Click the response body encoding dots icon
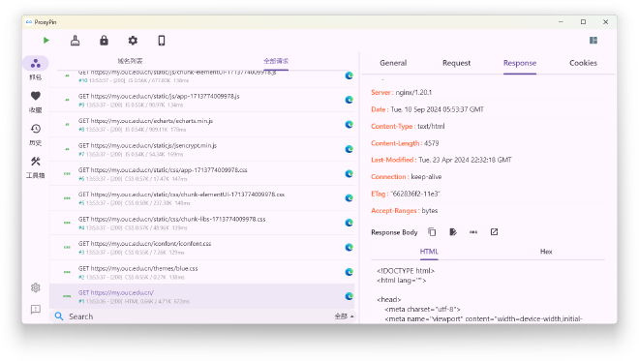 click(473, 232)
